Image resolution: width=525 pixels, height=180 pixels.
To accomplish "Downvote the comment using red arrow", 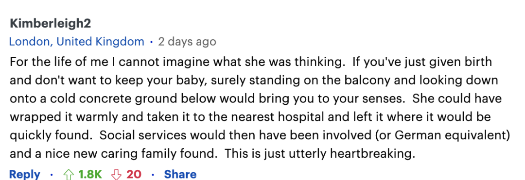I will point(116,175).
